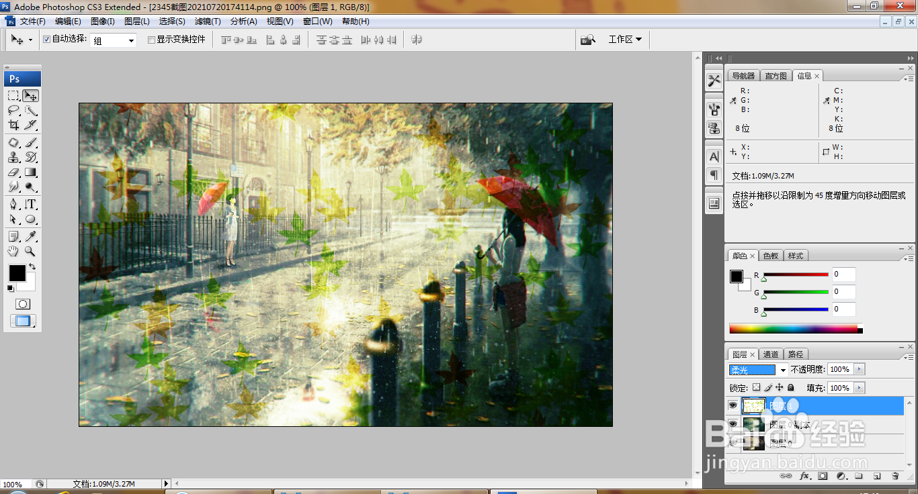The height and width of the screenshot is (494, 918).
Task: Add a layer mask
Action: [x=823, y=476]
